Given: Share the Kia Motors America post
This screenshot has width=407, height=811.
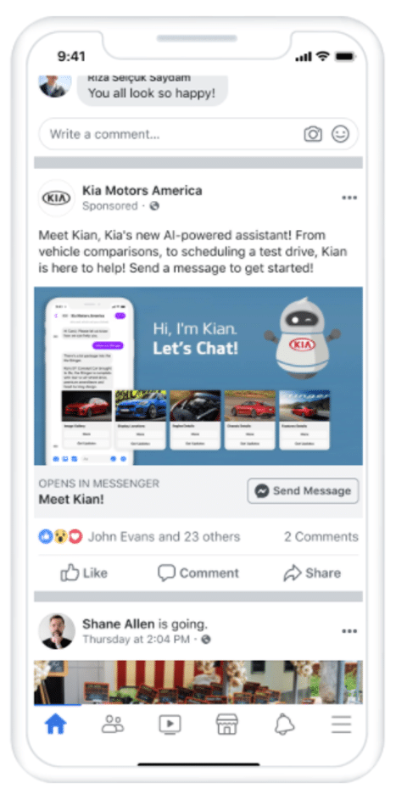Looking at the screenshot, I should pos(312,573).
